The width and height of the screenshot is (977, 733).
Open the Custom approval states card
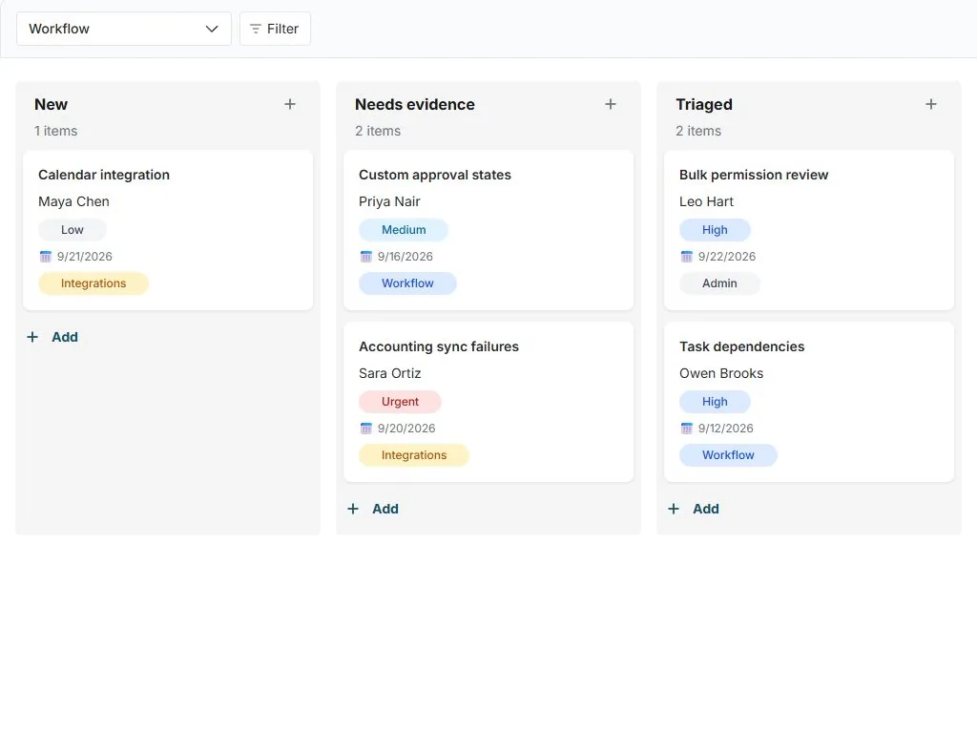click(x=488, y=230)
